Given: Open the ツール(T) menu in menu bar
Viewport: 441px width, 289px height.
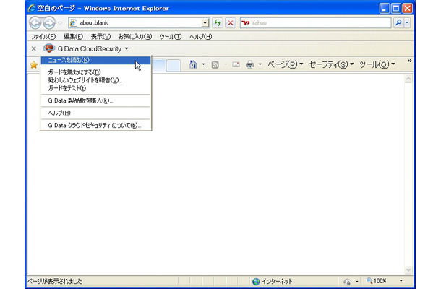Looking at the screenshot, I should point(171,37).
